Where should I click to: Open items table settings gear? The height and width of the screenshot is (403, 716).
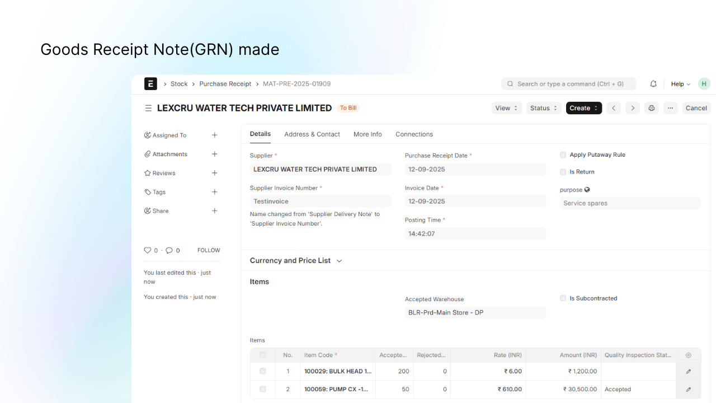pos(689,355)
